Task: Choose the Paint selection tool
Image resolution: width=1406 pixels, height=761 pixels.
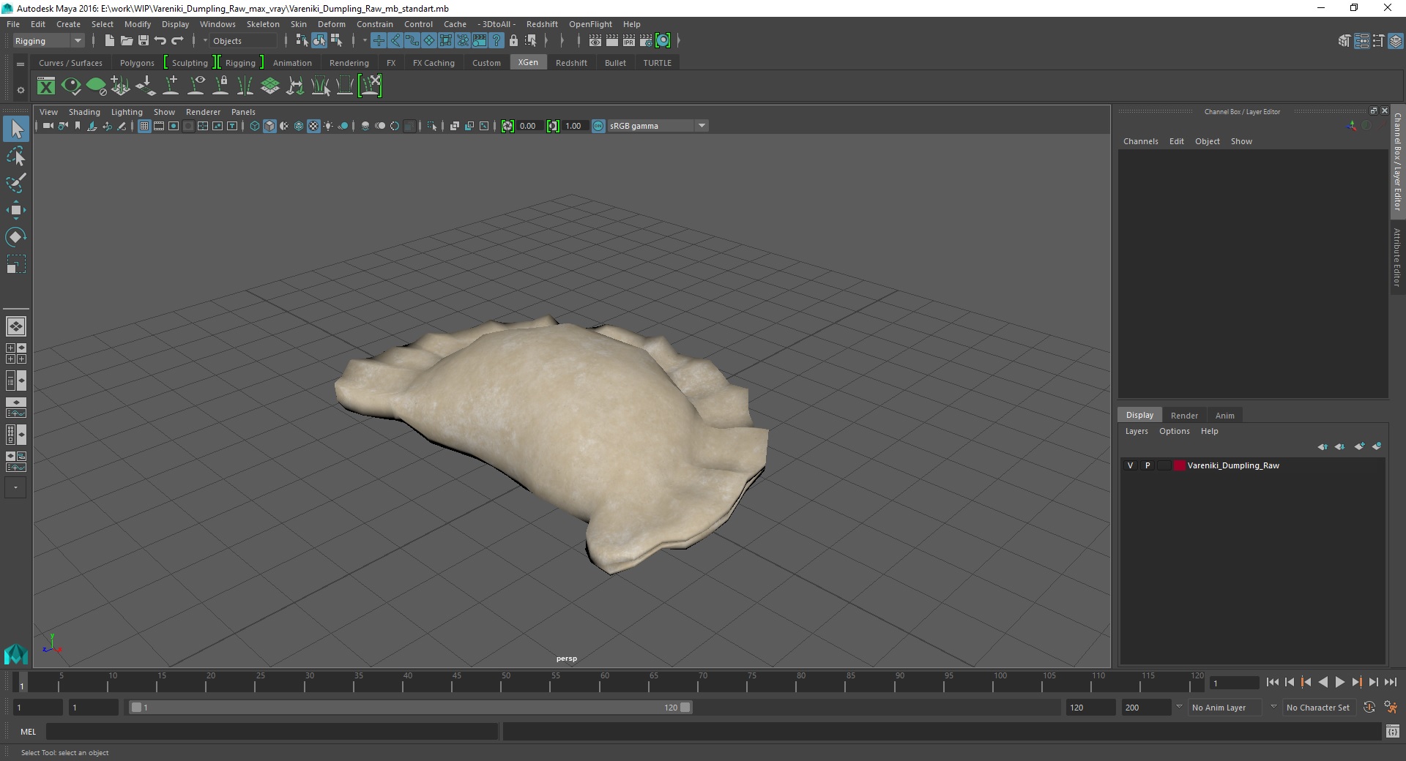Action: tap(16, 183)
